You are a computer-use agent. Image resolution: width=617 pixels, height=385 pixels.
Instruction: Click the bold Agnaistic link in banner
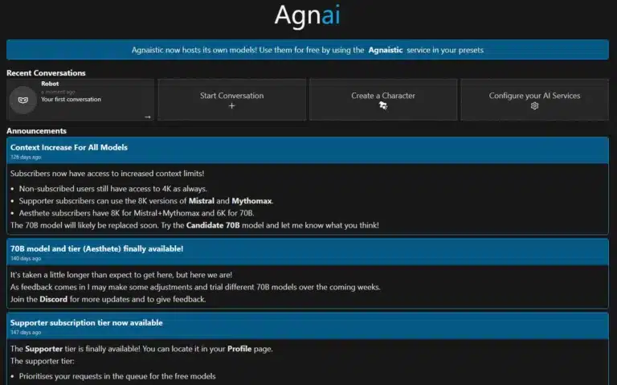point(386,50)
